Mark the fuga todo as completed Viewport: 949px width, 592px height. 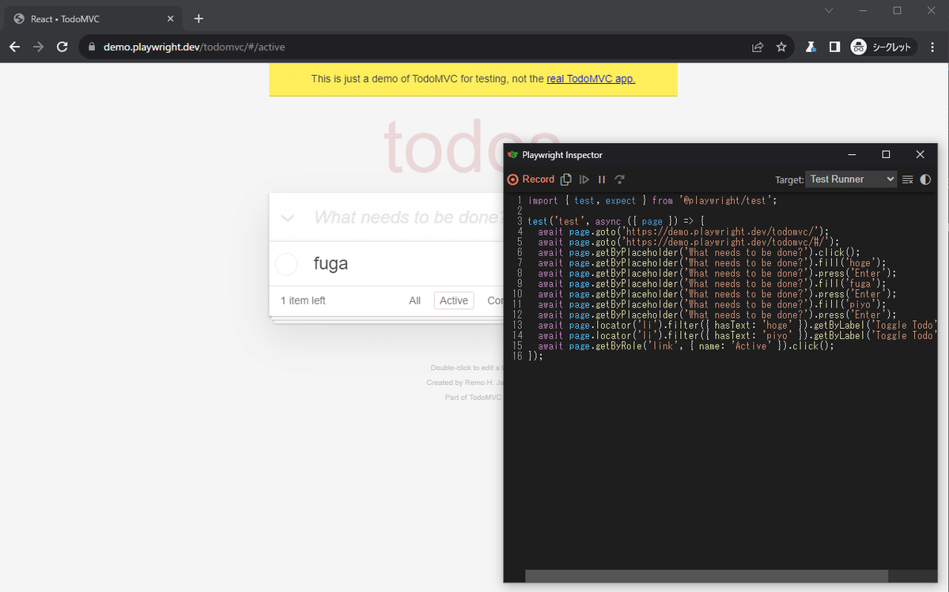click(285, 263)
